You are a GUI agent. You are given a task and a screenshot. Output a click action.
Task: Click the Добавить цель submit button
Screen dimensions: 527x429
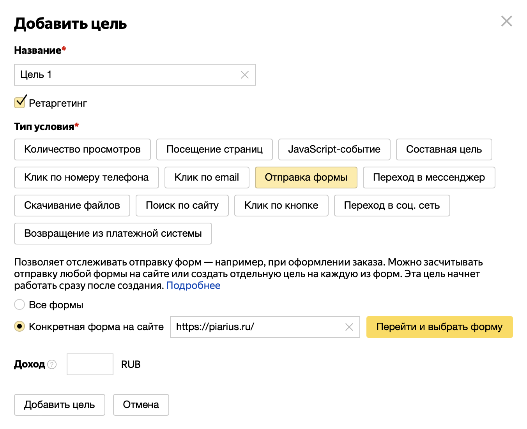[x=59, y=405]
